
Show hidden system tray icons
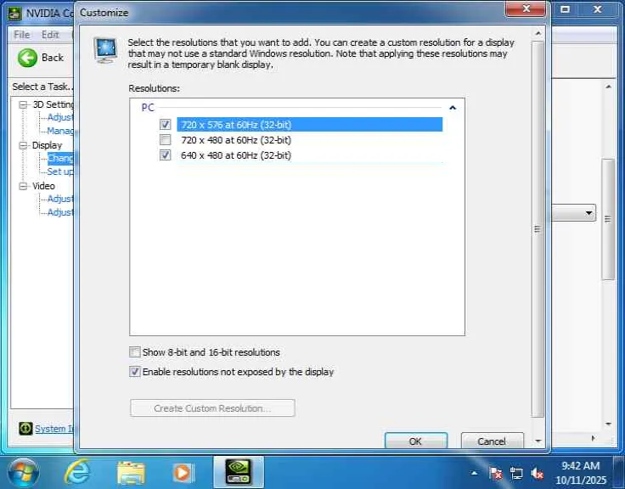pos(475,474)
